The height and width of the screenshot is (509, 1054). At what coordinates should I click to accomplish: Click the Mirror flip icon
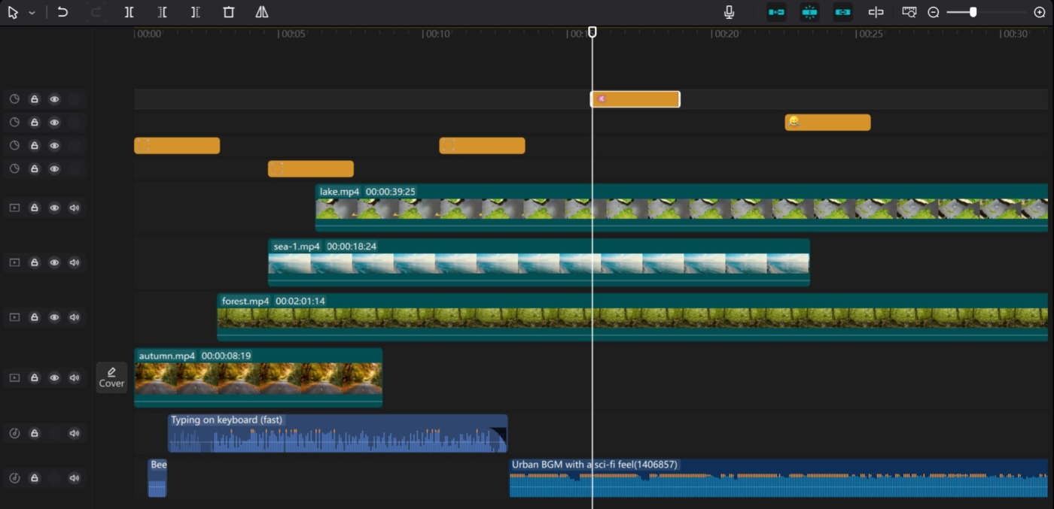pyautogui.click(x=261, y=12)
